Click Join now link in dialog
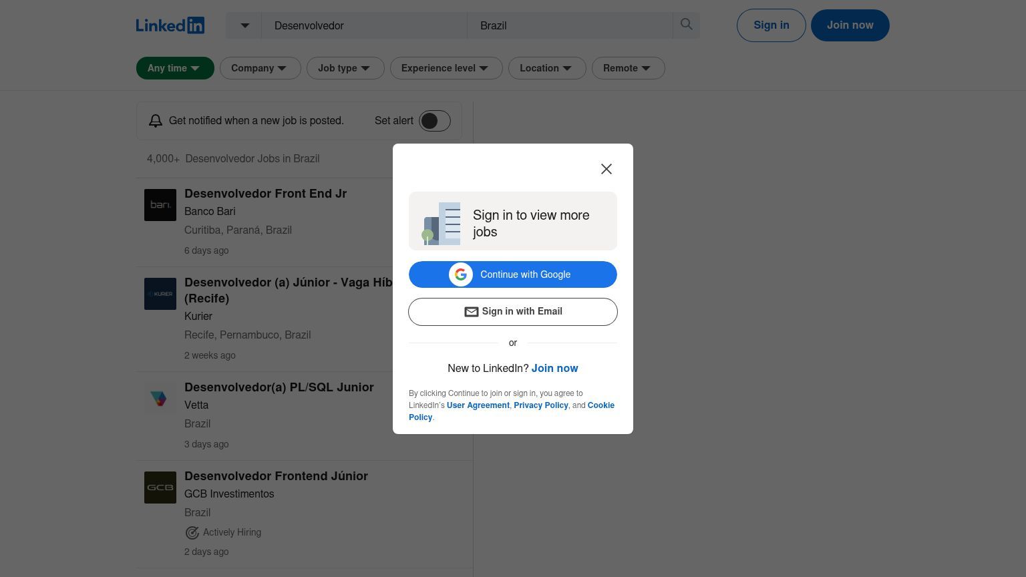 point(555,369)
